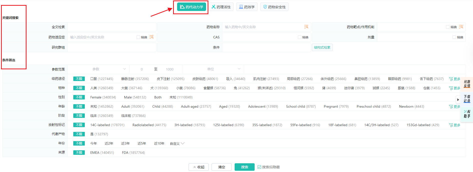
Task: Enable 精确 checkbox for 药物靶点/作用机制
Action: pos(448,27)
